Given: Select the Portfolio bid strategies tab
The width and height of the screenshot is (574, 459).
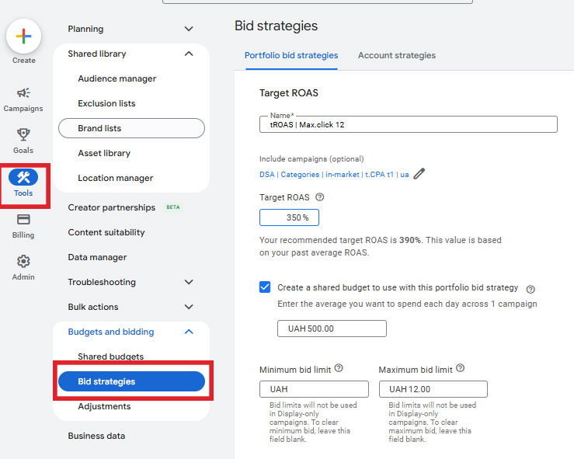Looking at the screenshot, I should [291, 56].
